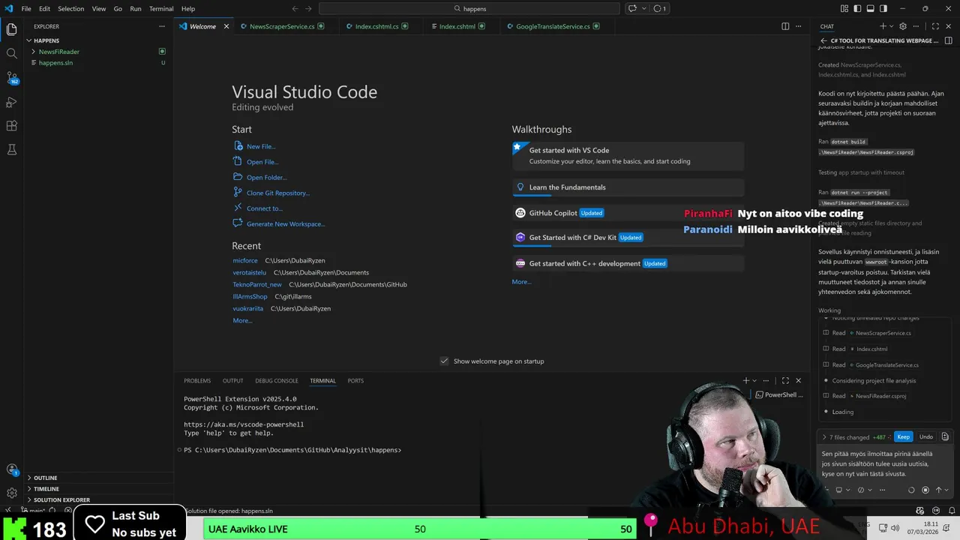Click Undo for changed files

pos(926,437)
